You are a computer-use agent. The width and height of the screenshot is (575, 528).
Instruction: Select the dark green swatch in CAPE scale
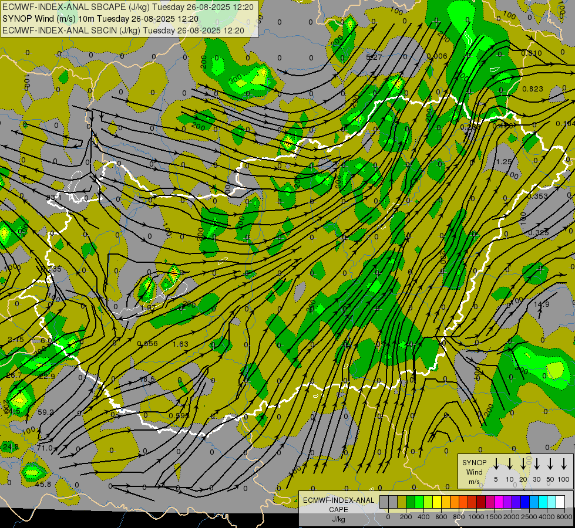click(411, 502)
